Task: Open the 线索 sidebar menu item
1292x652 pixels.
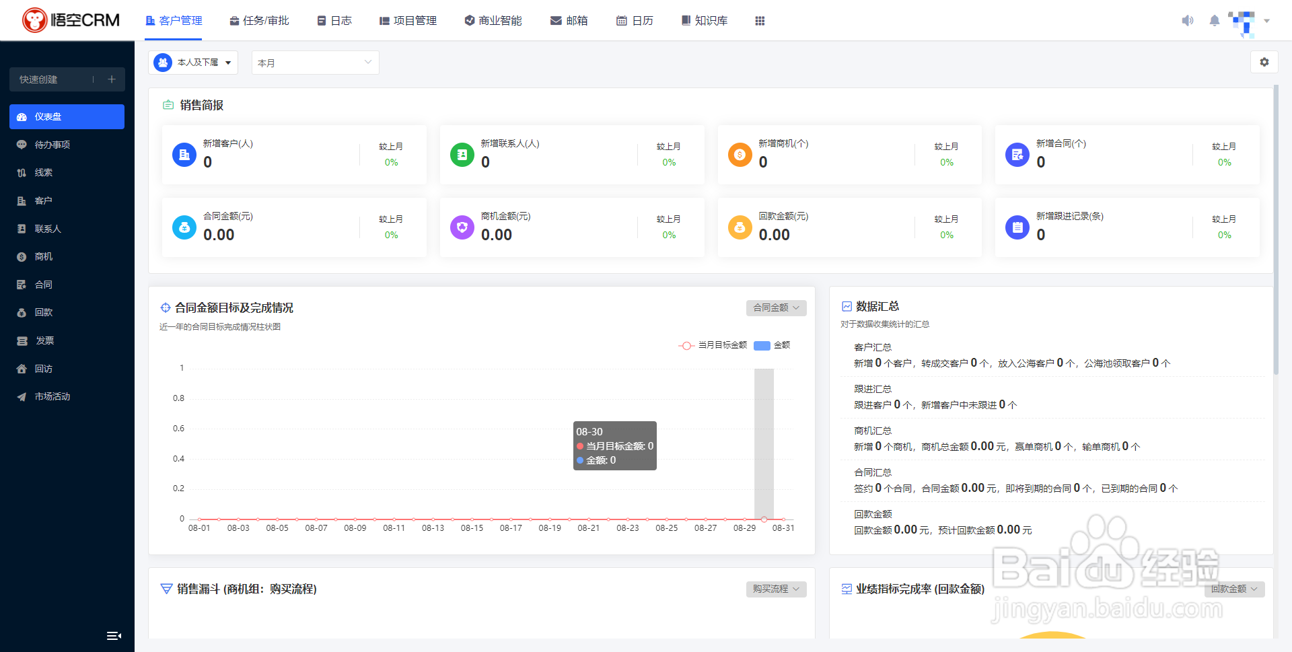Action: tap(44, 173)
